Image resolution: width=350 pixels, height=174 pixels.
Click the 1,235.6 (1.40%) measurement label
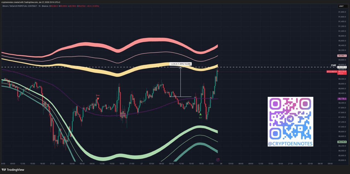180,64
